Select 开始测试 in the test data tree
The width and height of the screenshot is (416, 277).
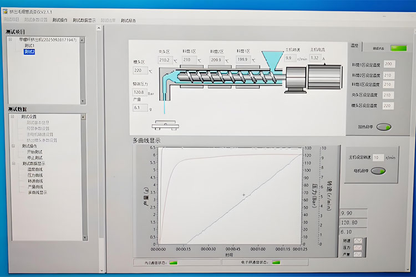click(34, 152)
